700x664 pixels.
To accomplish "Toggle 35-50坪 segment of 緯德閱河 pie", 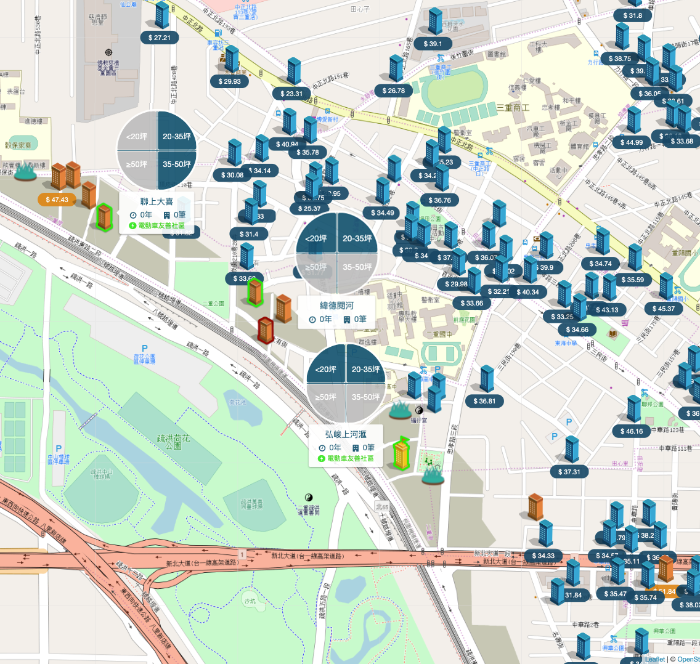I will click(357, 267).
